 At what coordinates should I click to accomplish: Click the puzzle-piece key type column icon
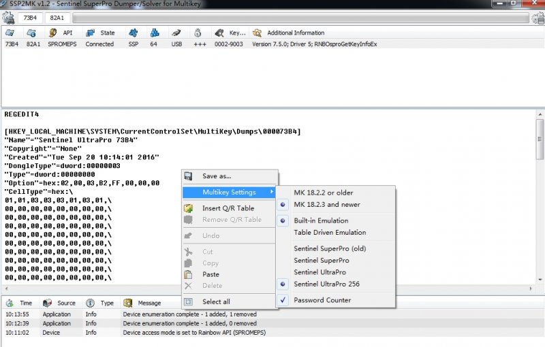[133, 33]
